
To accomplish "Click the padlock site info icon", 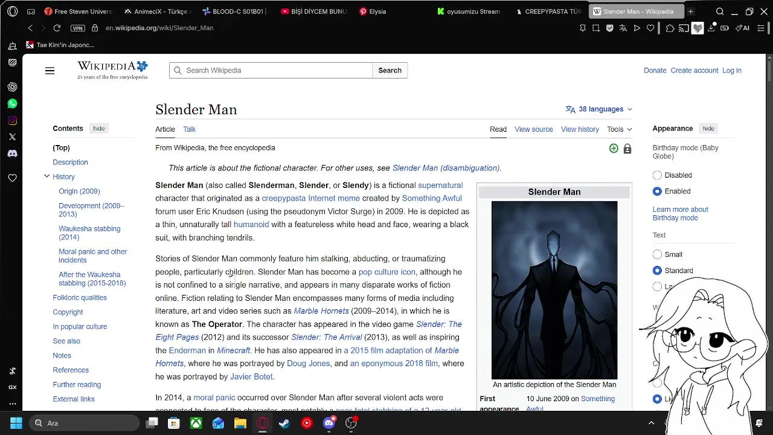I will 94,28.
